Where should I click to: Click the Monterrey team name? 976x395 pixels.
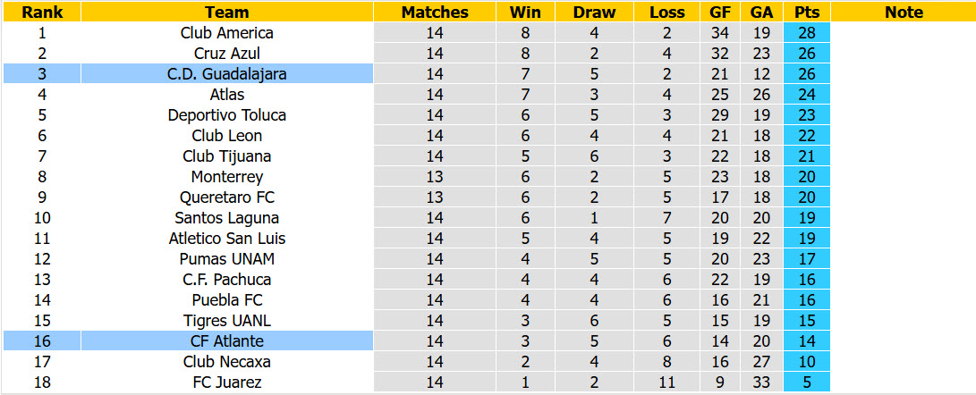(227, 177)
